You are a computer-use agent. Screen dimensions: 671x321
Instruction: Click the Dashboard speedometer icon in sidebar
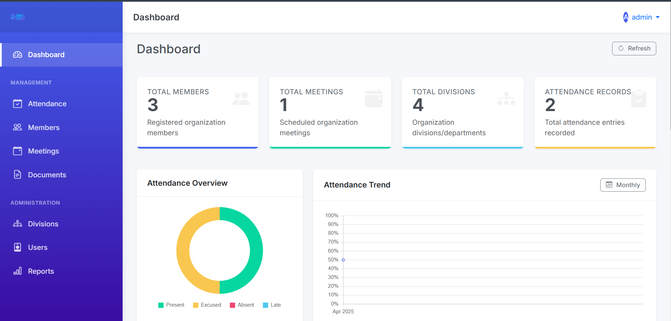[17, 55]
